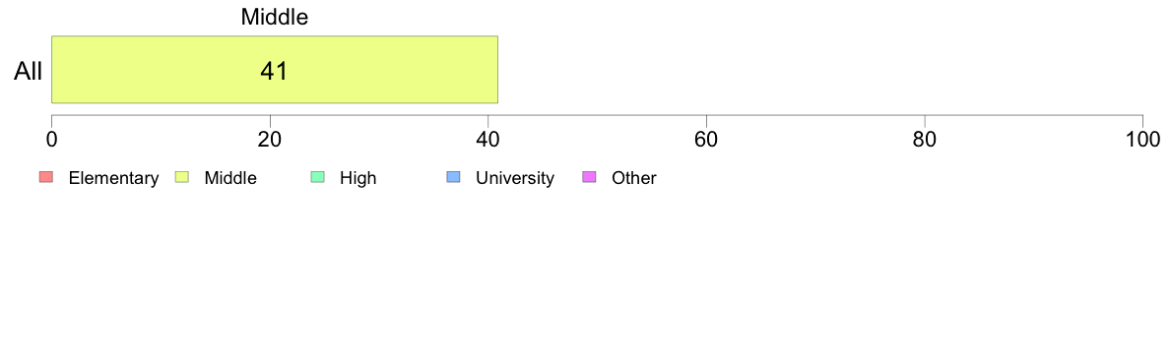The image size is (1170, 362).
Task: Click the Middle legend label text
Action: click(230, 178)
